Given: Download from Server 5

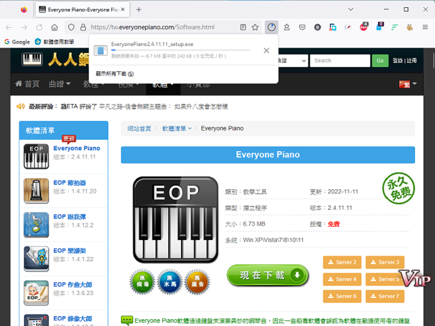Looking at the screenshot, I should click(385, 279).
